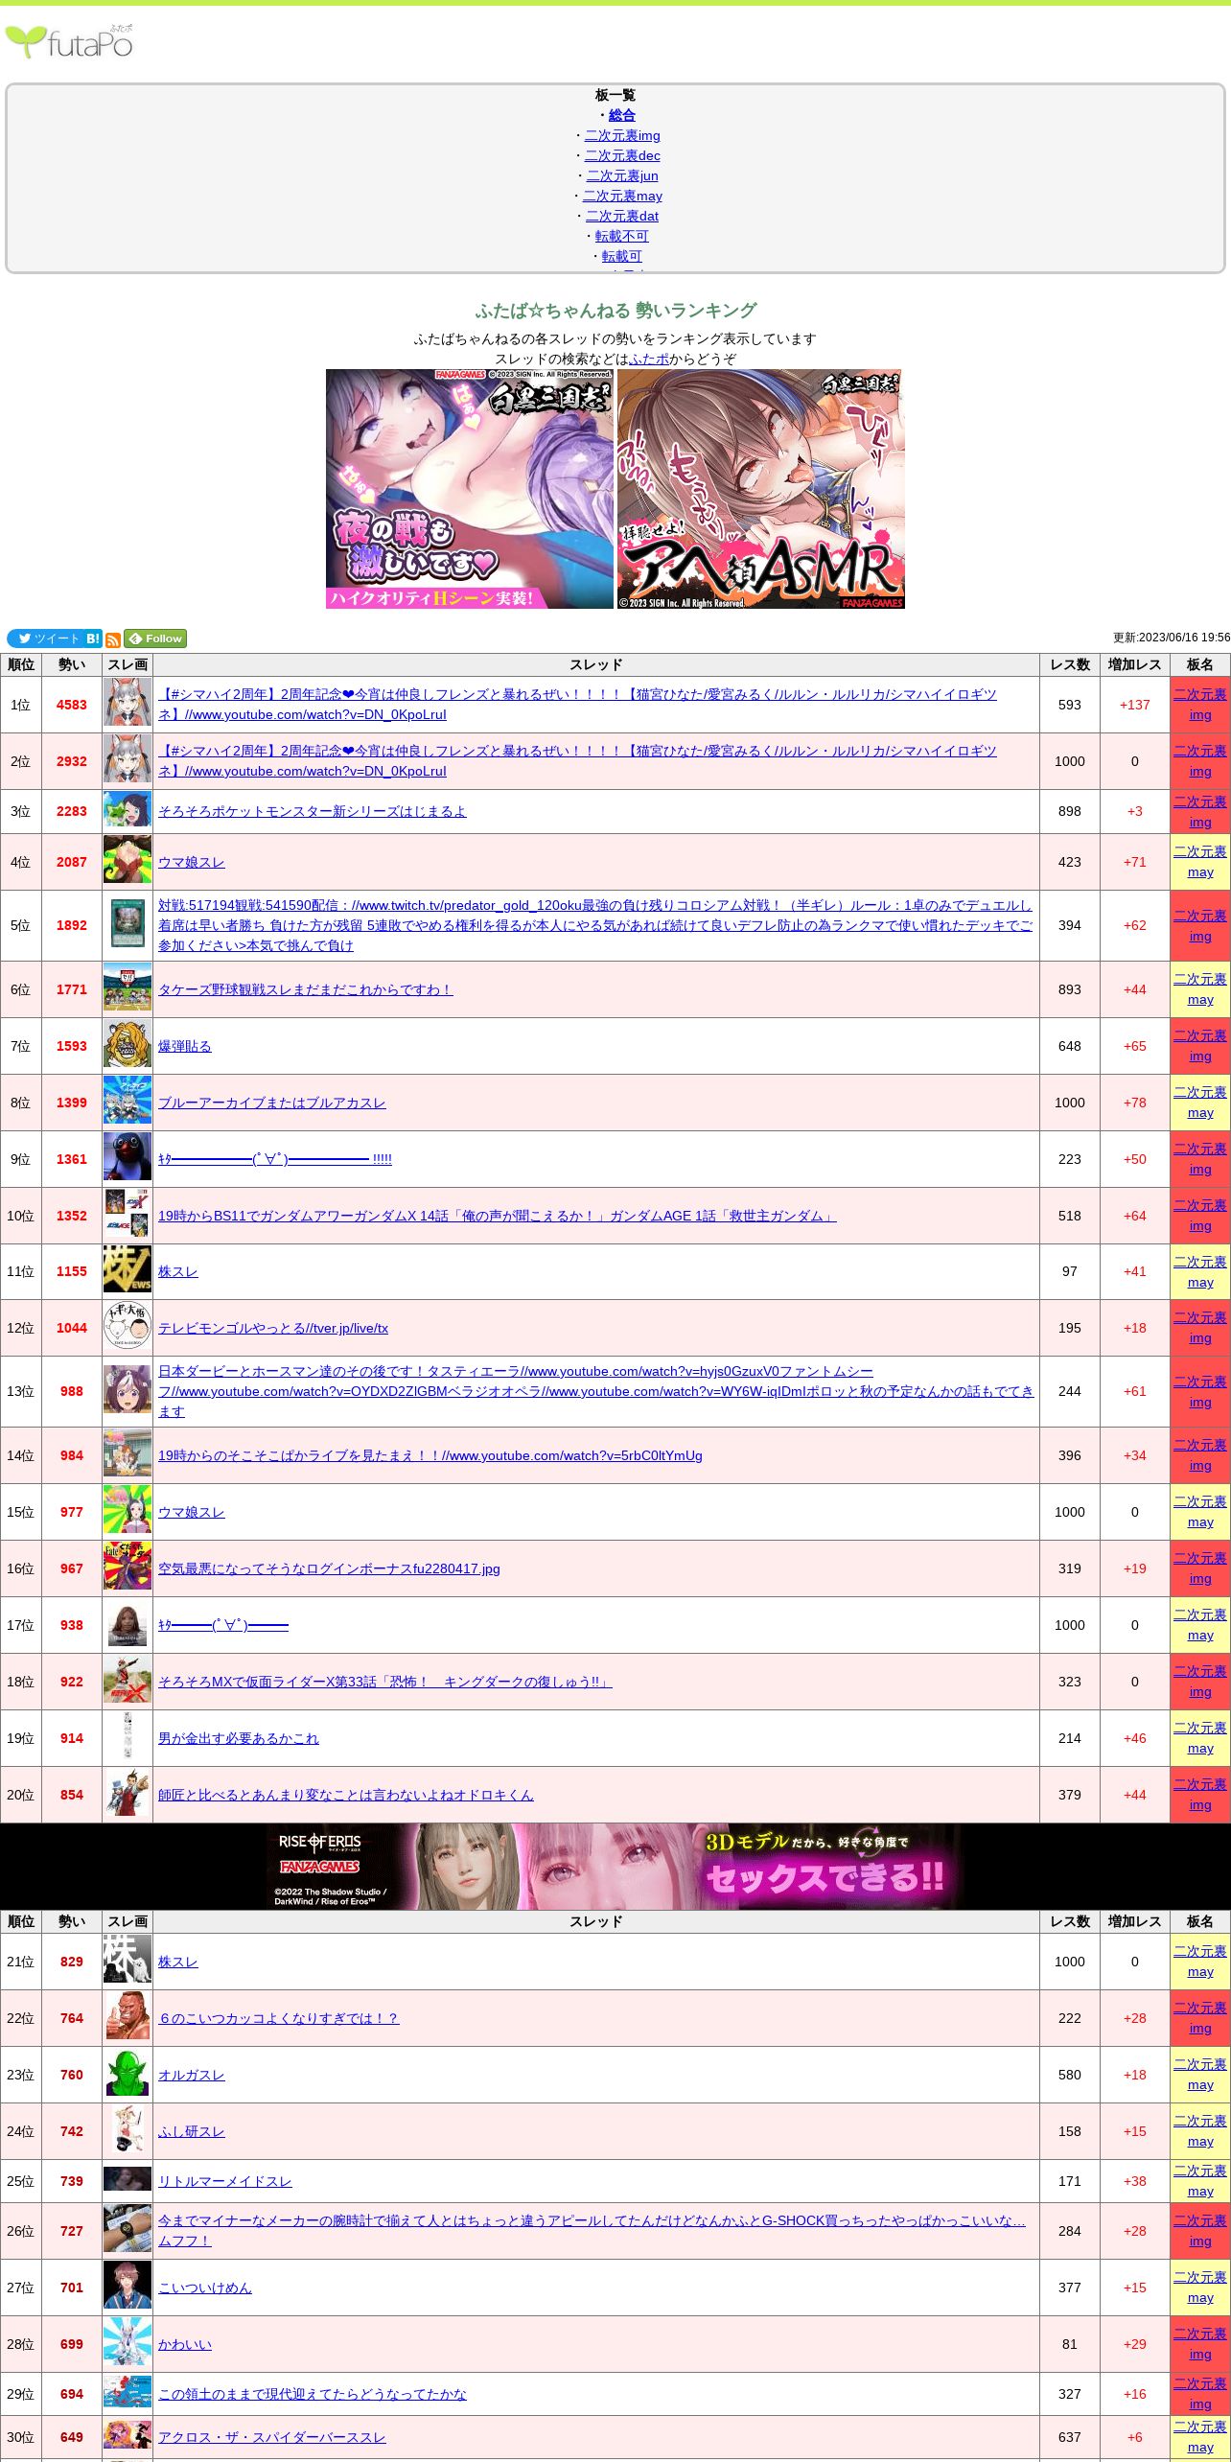Open 二次元裏may board link in rank 4 row
This screenshot has height=2462, width=1231.
(x=1200, y=862)
